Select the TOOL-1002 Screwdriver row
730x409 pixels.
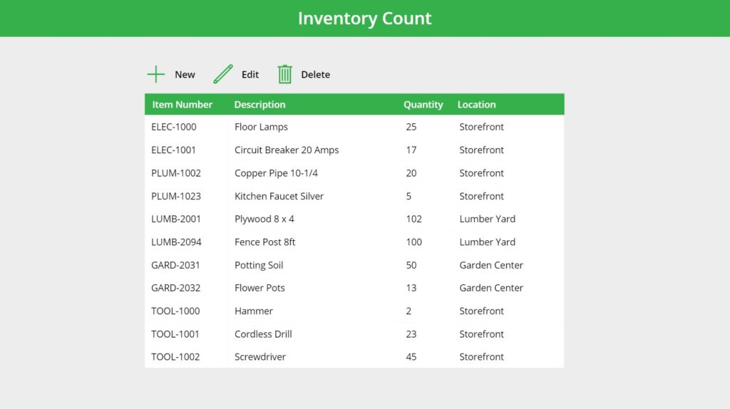click(354, 356)
